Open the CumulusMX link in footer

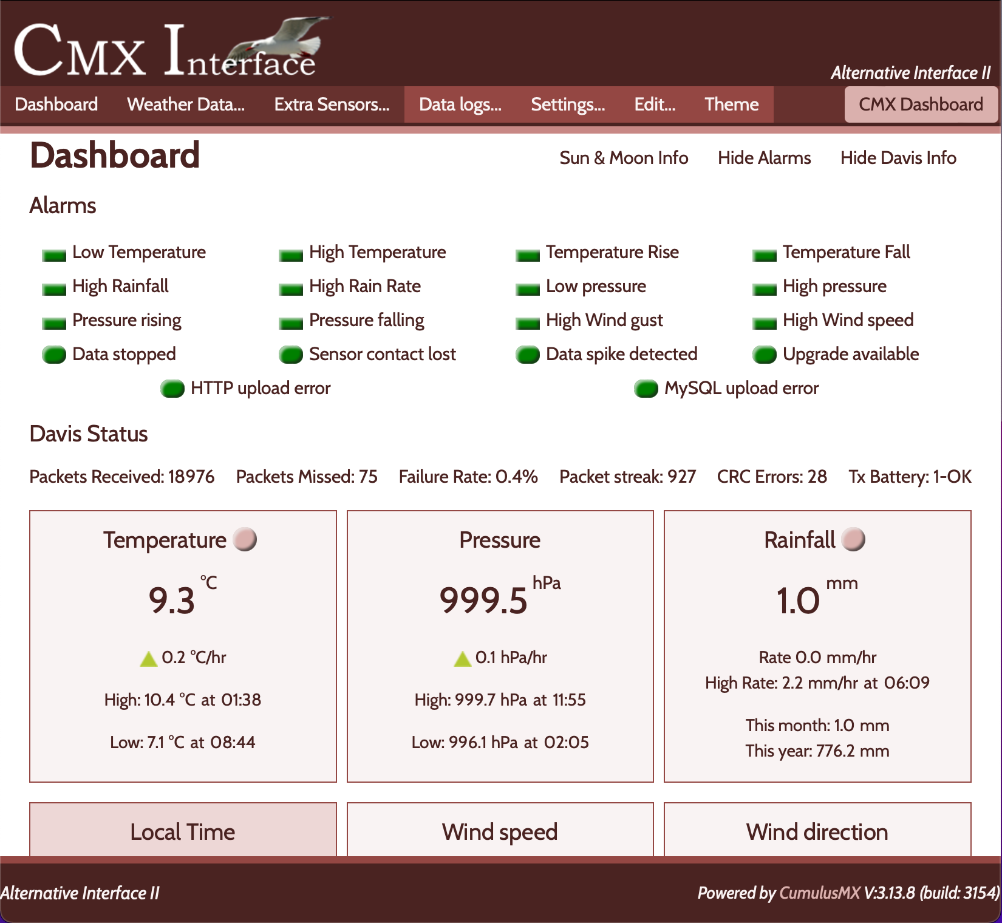click(820, 893)
